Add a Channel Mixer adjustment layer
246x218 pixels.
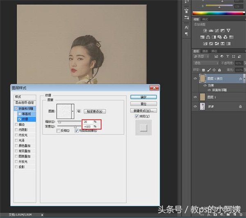click(225, 37)
